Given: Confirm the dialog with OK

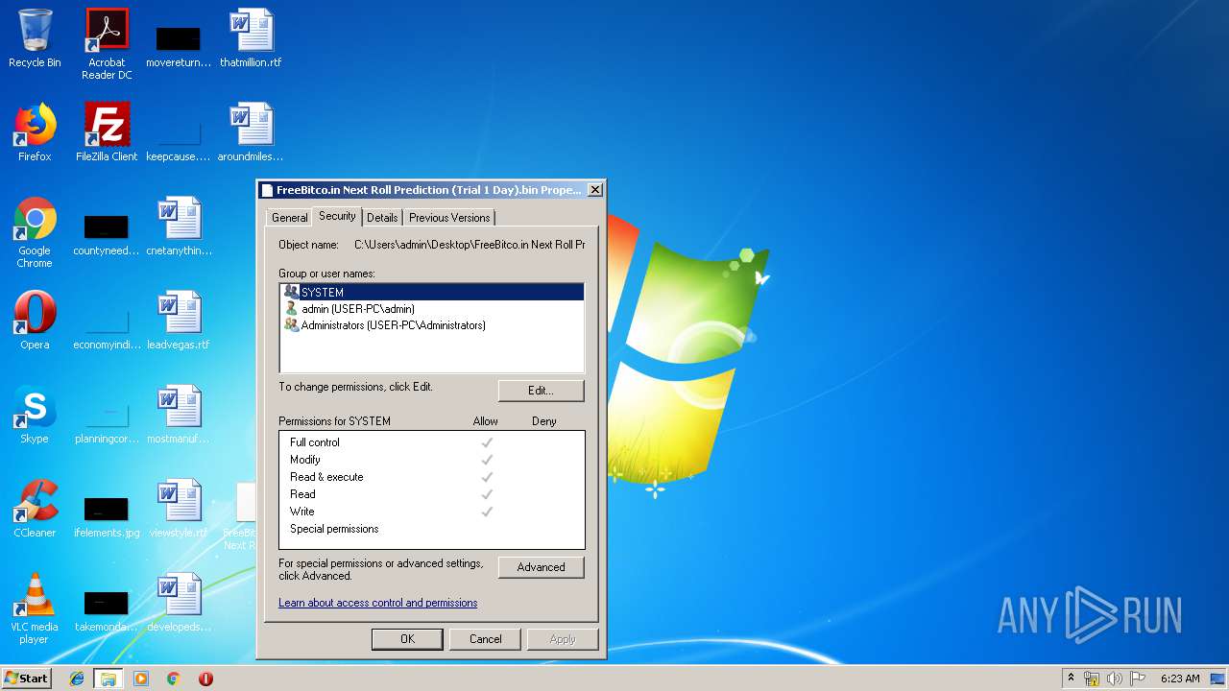Looking at the screenshot, I should [407, 639].
